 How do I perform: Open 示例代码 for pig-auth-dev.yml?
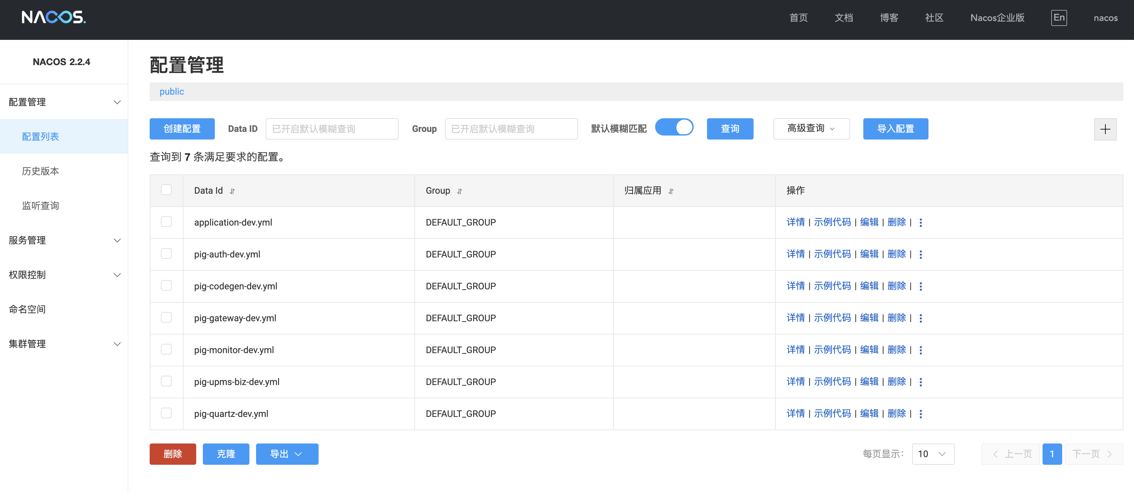click(832, 254)
